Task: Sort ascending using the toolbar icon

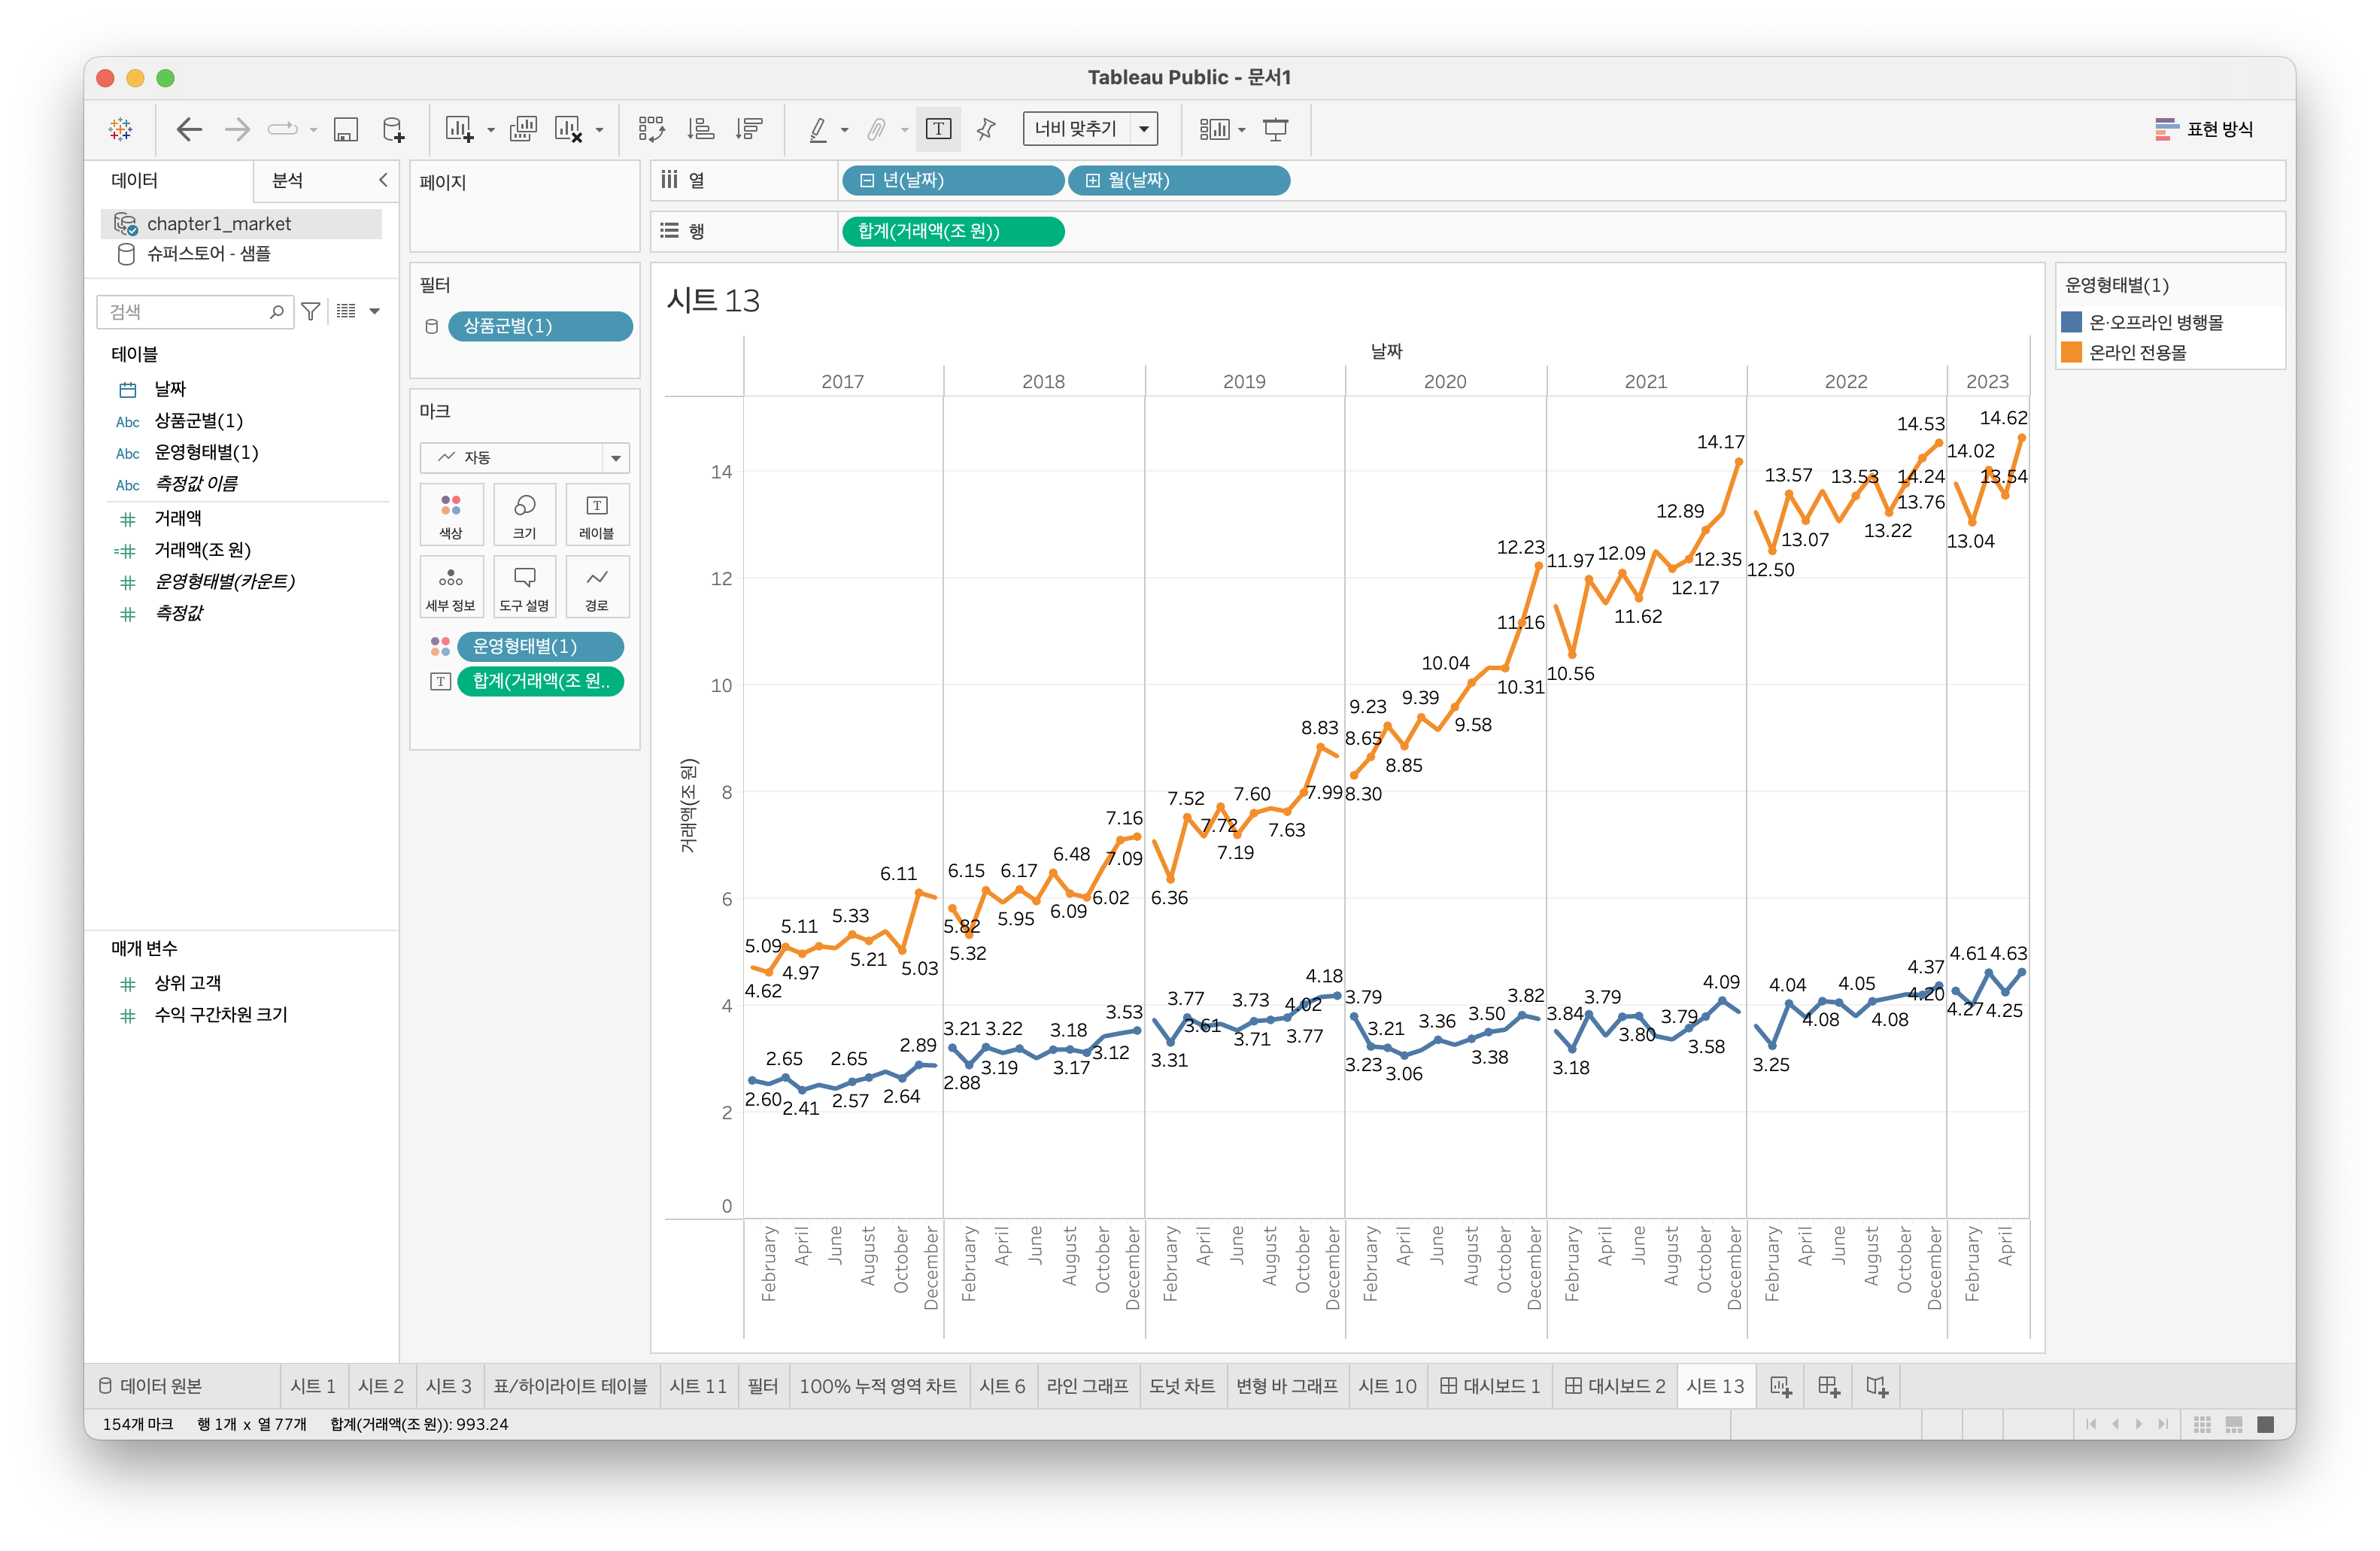Action: 700,129
